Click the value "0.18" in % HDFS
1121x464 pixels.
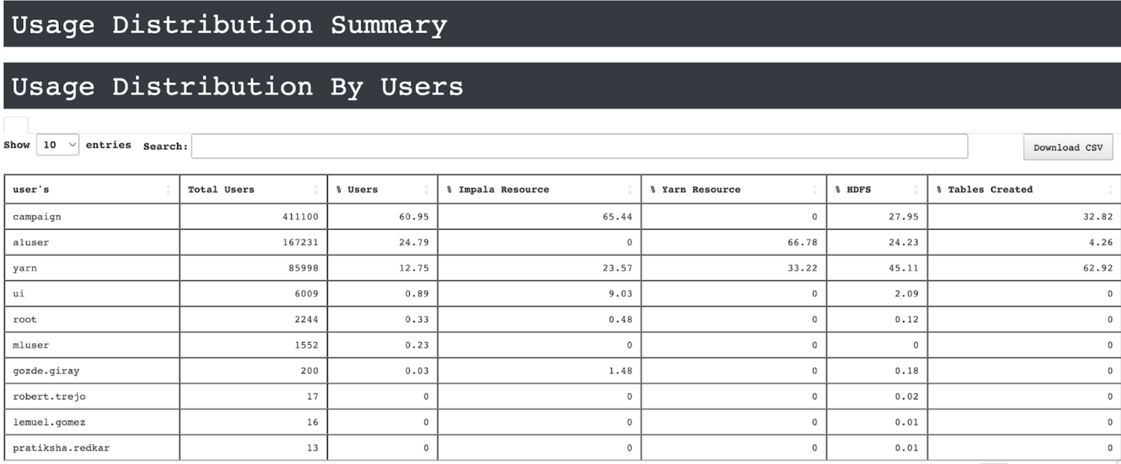point(907,370)
